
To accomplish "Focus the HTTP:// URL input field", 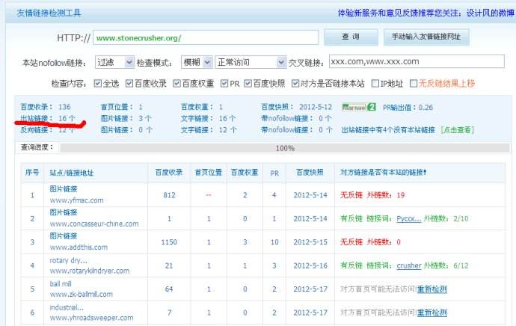I will [206, 37].
